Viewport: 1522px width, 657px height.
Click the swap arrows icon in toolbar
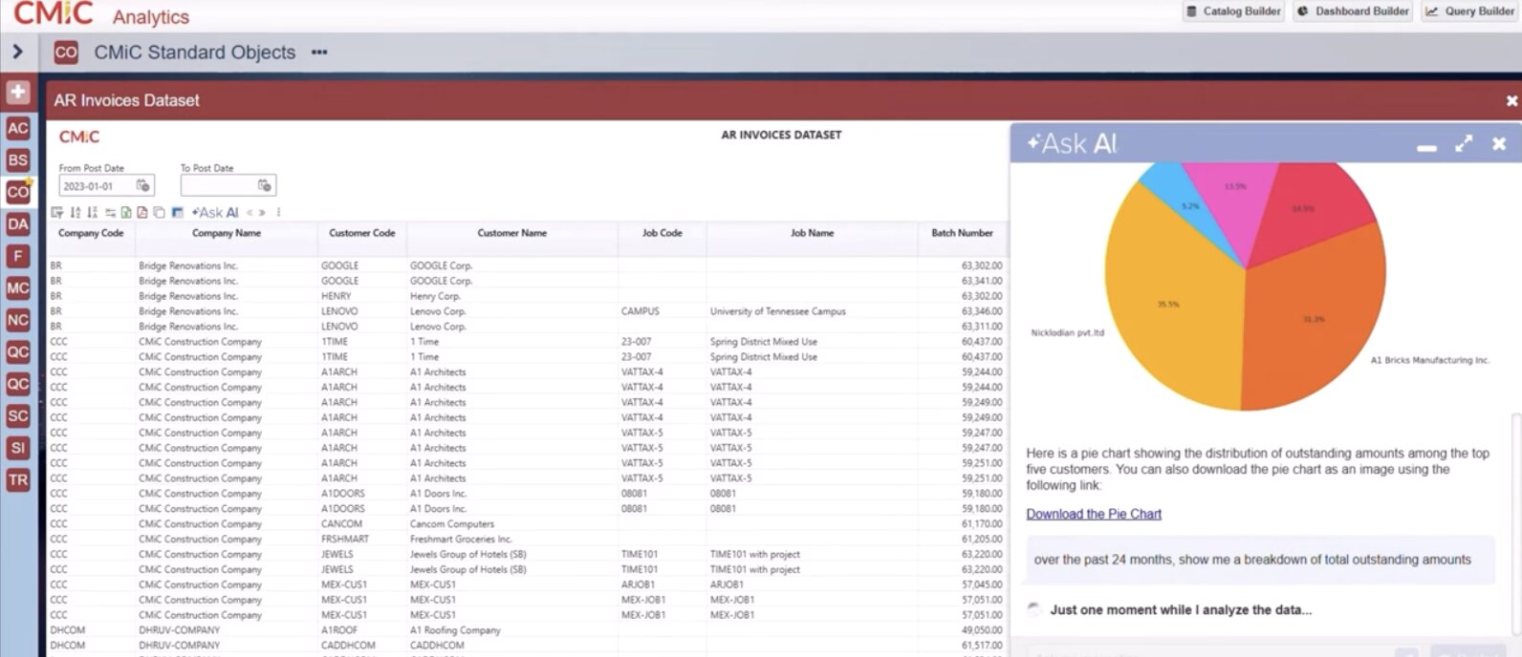coord(110,212)
